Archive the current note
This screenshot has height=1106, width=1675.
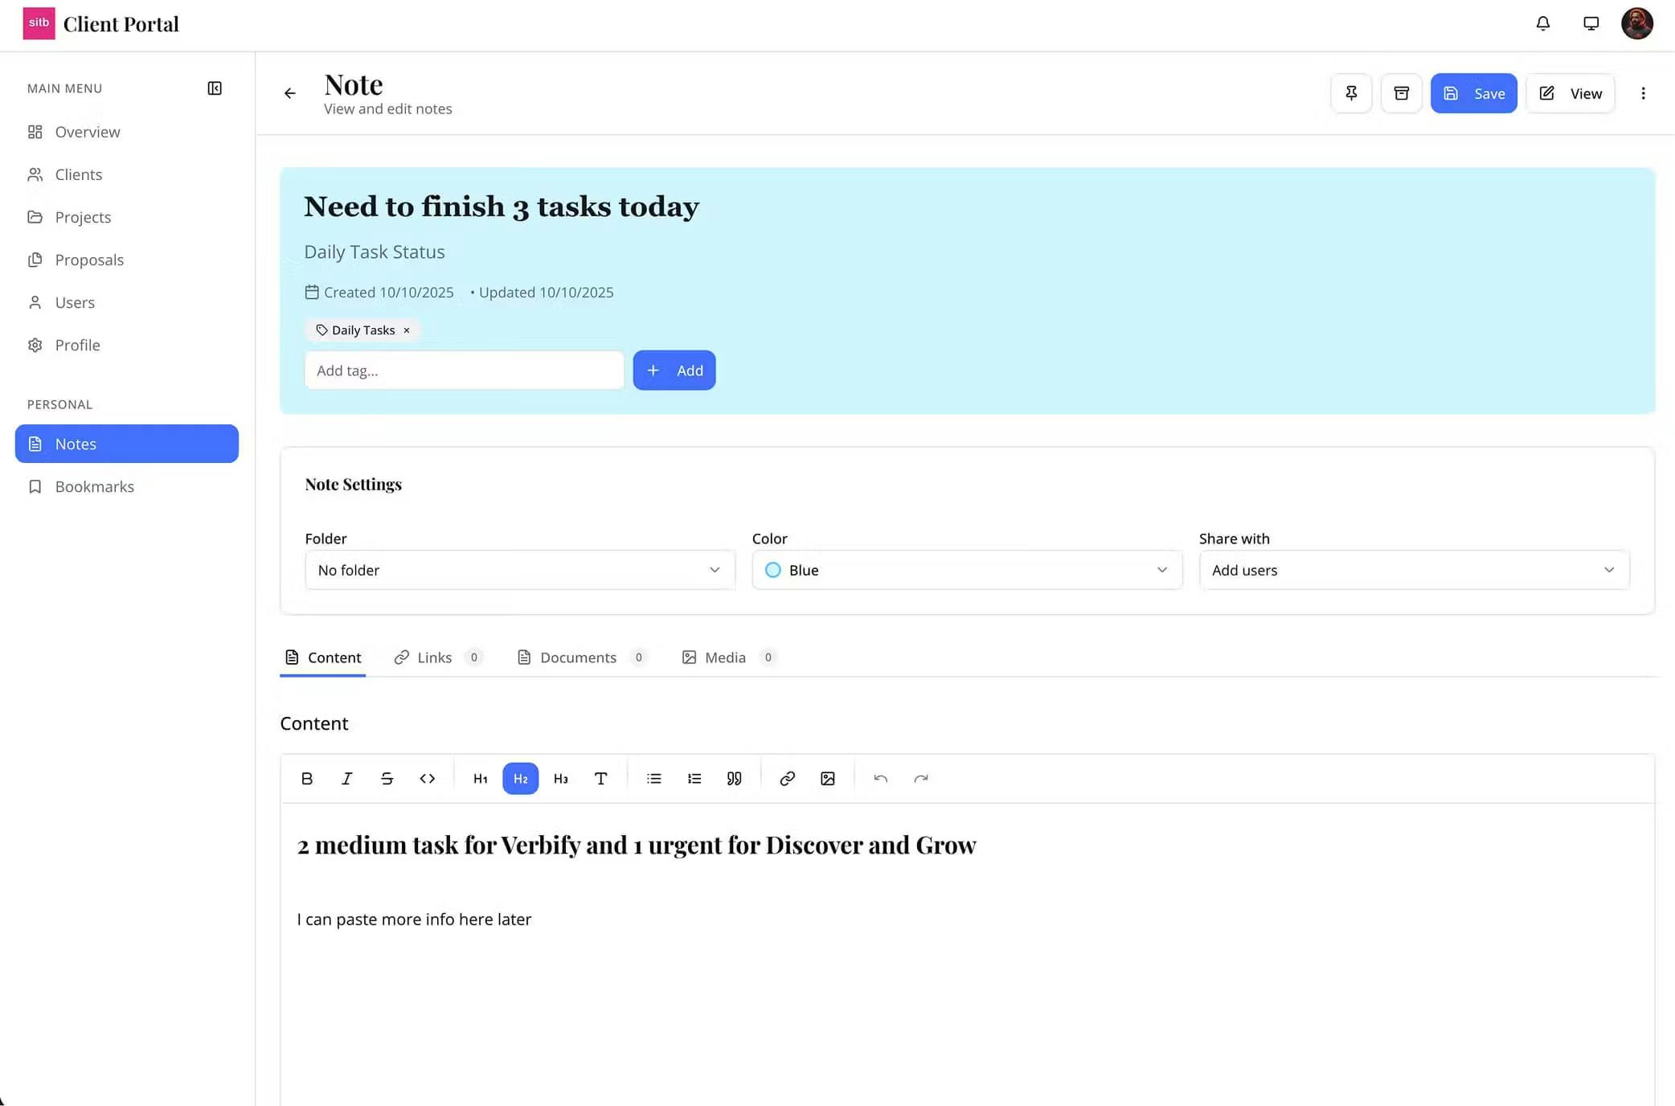1402,93
